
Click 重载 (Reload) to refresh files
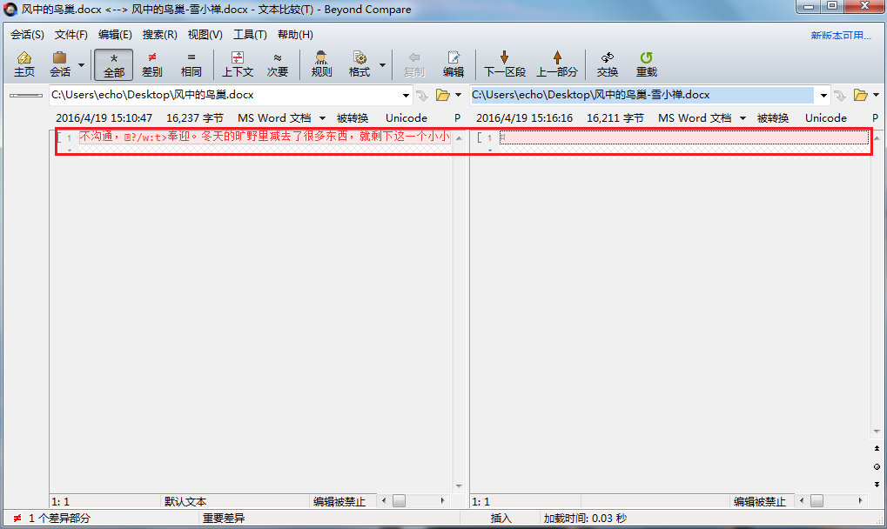click(x=645, y=64)
